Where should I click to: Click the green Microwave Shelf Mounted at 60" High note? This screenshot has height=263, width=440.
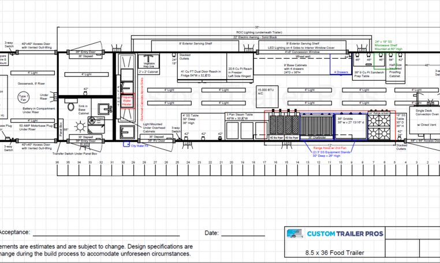[x=389, y=45]
